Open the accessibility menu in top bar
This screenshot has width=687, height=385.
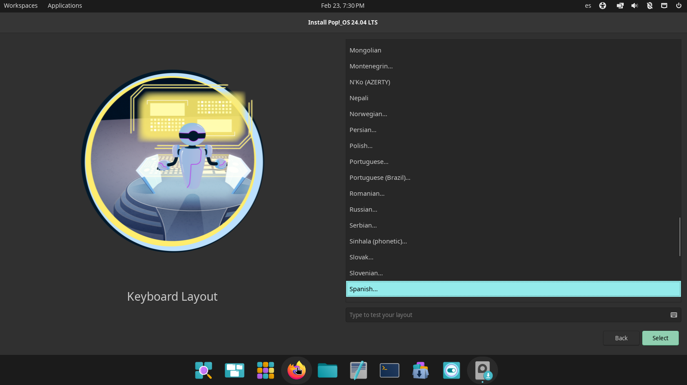(603, 6)
